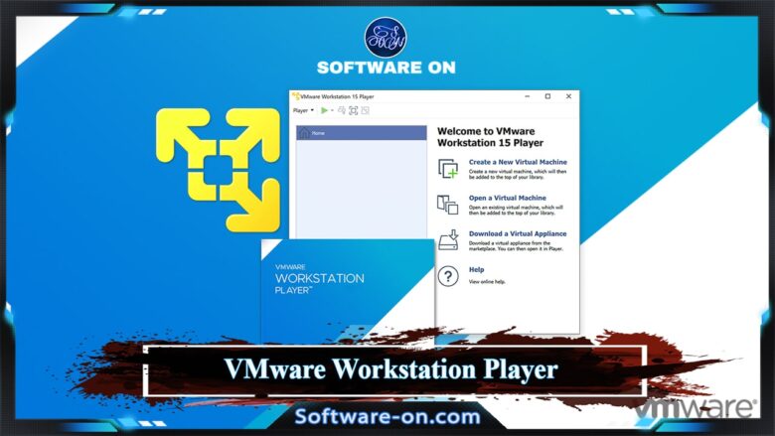Image resolution: width=775 pixels, height=436 pixels.
Task: Choose the Download a Virtual Appliance link
Action: [x=518, y=234]
